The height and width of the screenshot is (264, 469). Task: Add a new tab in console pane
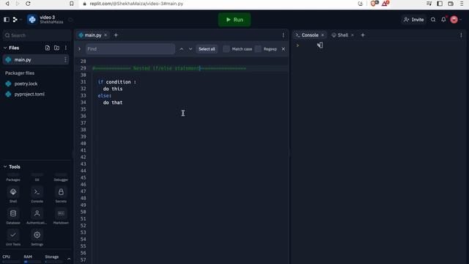pyautogui.click(x=363, y=35)
